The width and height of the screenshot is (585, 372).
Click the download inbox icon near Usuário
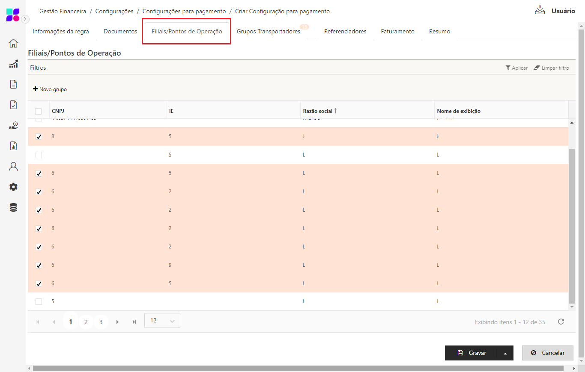click(x=540, y=10)
